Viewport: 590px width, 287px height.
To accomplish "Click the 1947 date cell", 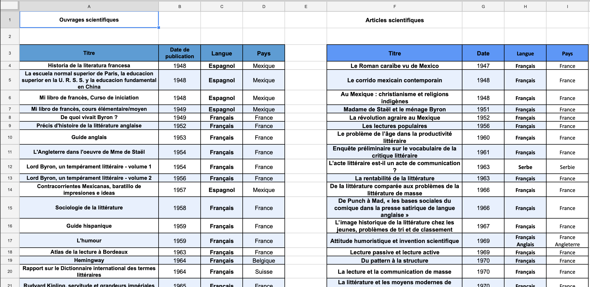I will pos(483,66).
